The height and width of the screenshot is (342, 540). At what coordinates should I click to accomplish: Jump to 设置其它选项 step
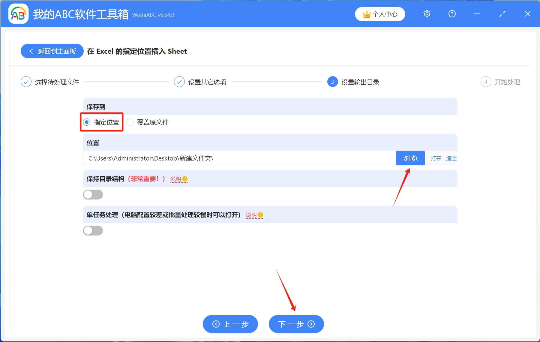(x=179, y=82)
